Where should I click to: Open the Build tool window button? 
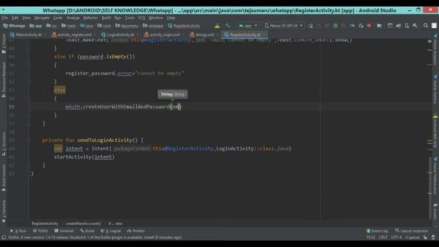87,231
